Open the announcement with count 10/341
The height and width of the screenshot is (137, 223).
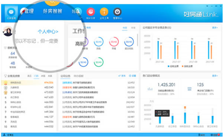click(x=98, y=112)
